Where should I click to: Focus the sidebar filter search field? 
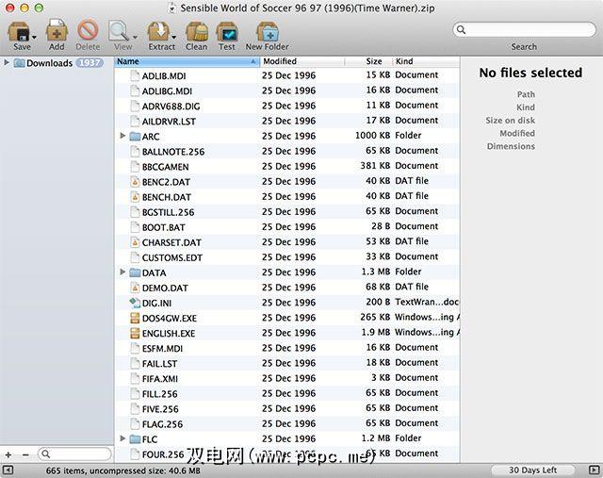(74, 454)
